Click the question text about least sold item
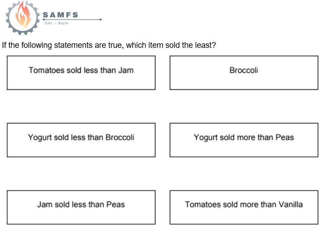 (x=109, y=45)
